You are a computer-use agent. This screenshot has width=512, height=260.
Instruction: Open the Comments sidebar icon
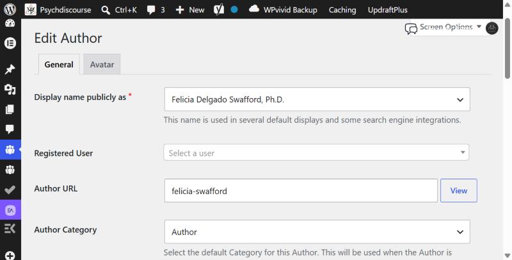[10, 129]
